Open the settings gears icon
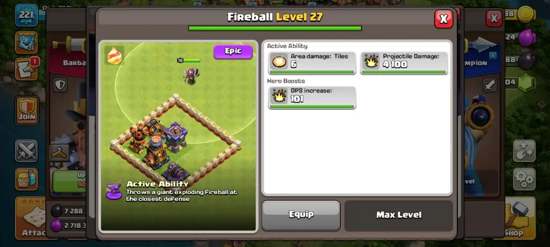Image resolution: width=550 pixels, height=247 pixels. pos(524,179)
